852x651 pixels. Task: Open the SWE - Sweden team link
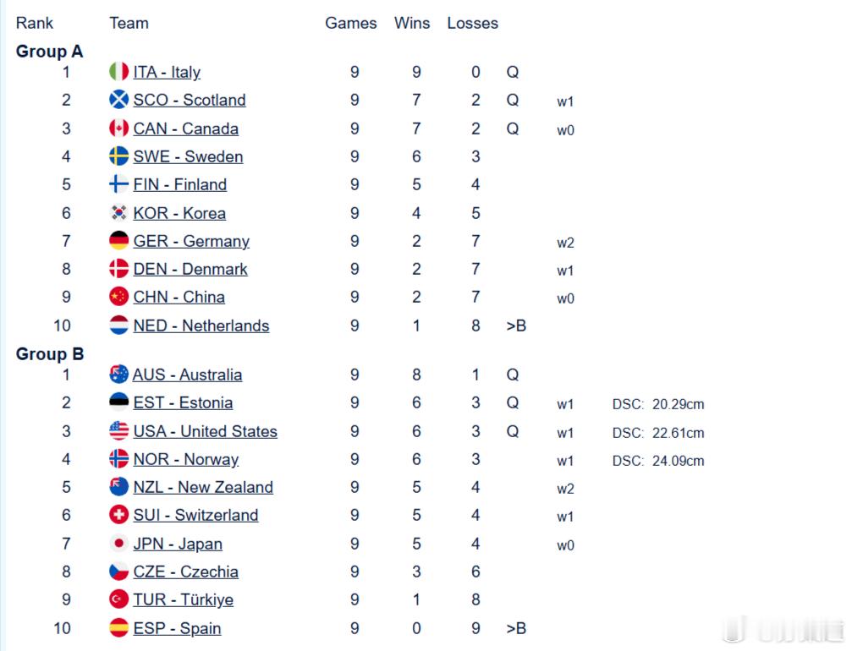(188, 157)
